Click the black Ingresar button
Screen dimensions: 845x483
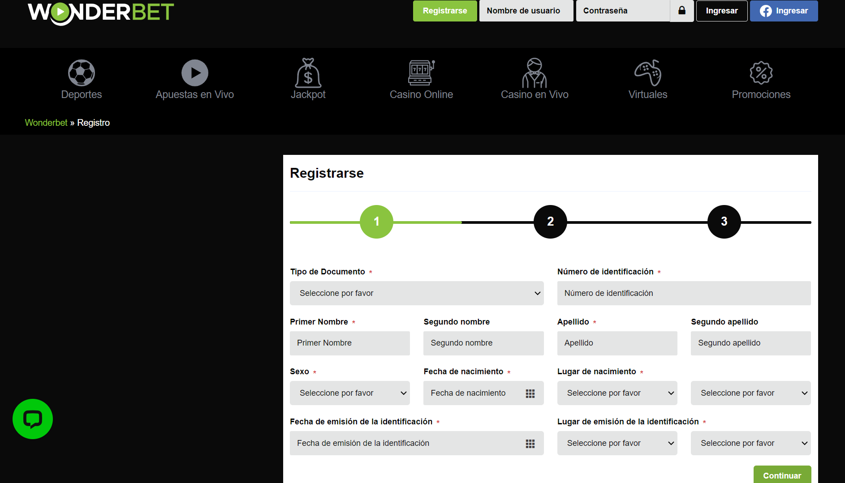coord(722,11)
